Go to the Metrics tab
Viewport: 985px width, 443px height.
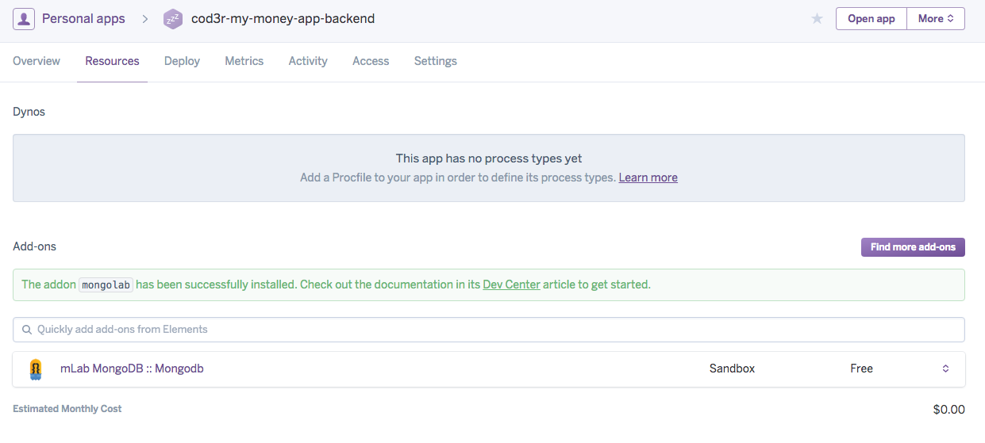pos(244,61)
